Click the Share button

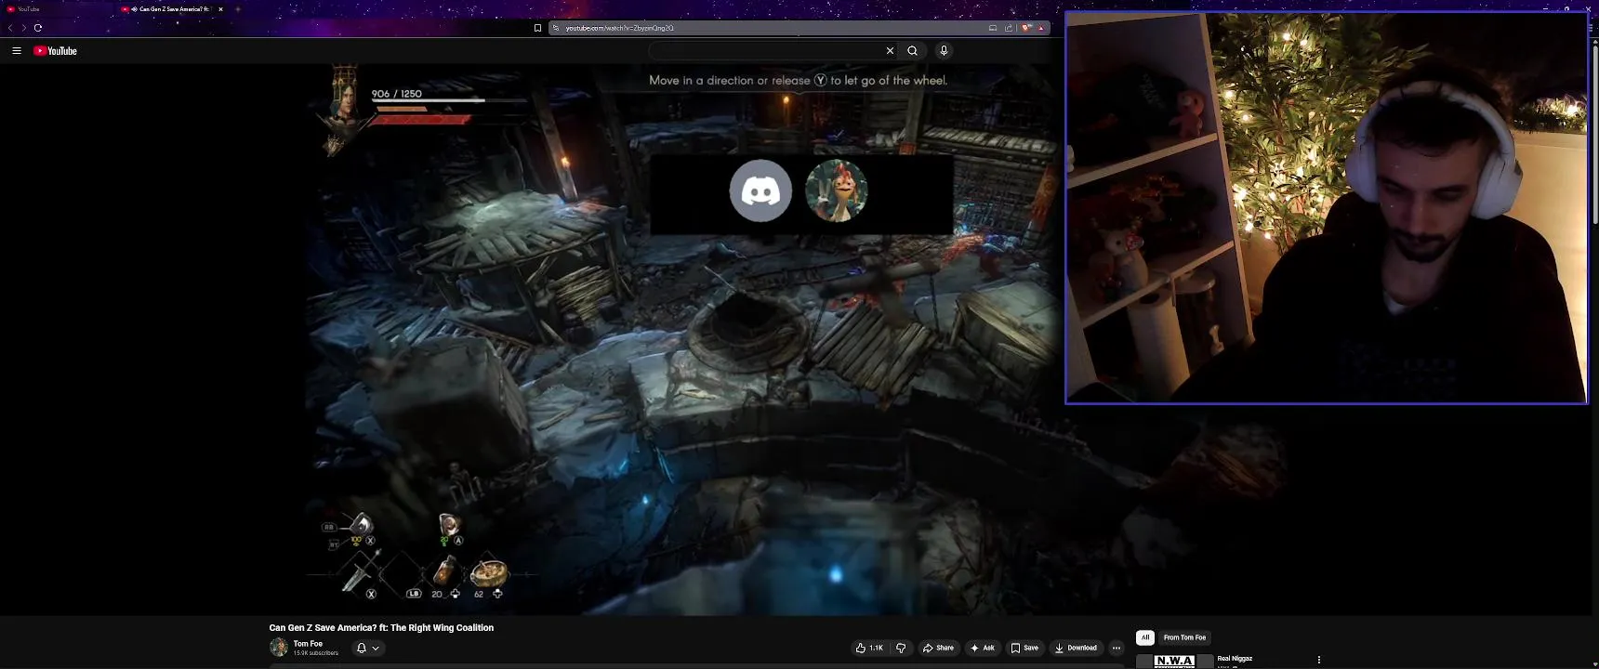pyautogui.click(x=939, y=648)
